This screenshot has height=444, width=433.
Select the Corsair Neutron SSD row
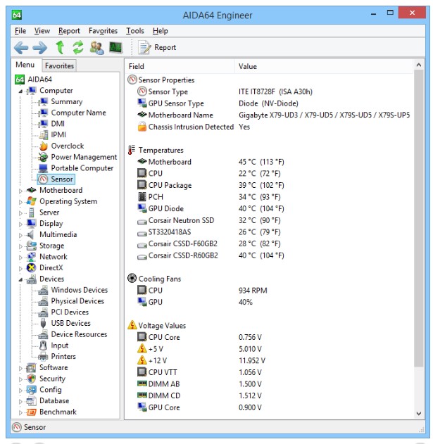point(269,220)
